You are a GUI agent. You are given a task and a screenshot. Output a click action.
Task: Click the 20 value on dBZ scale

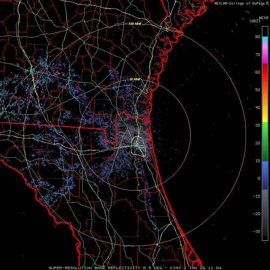258,143
